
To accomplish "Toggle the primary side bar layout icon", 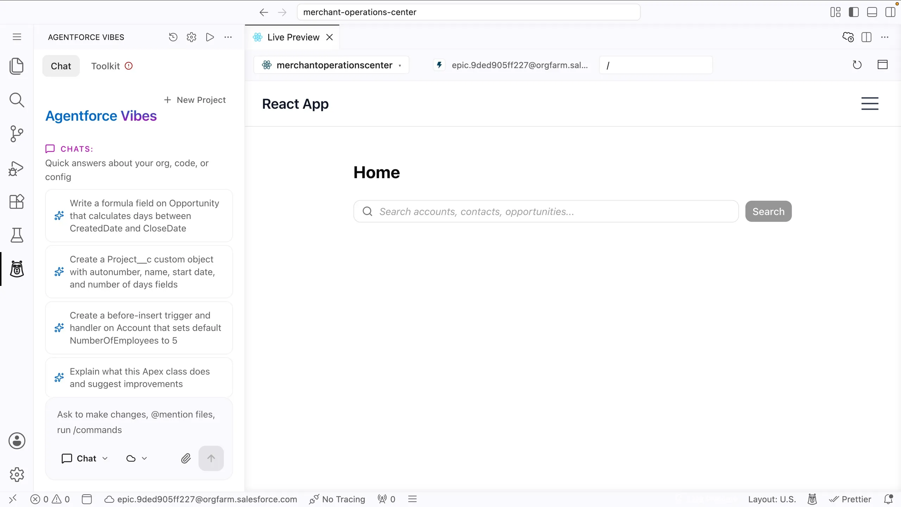I will [853, 12].
